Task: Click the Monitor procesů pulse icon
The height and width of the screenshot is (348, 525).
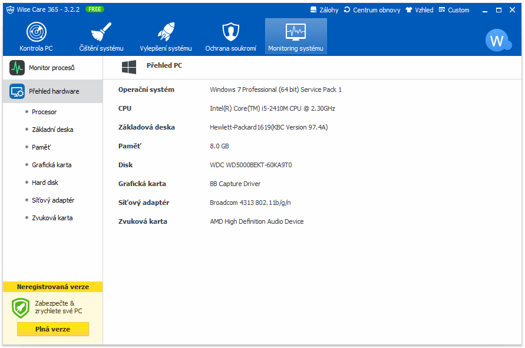Action: coord(17,68)
